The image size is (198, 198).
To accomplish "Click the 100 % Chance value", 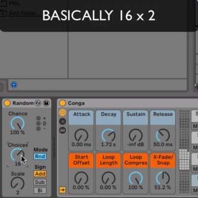I will click(17, 132).
